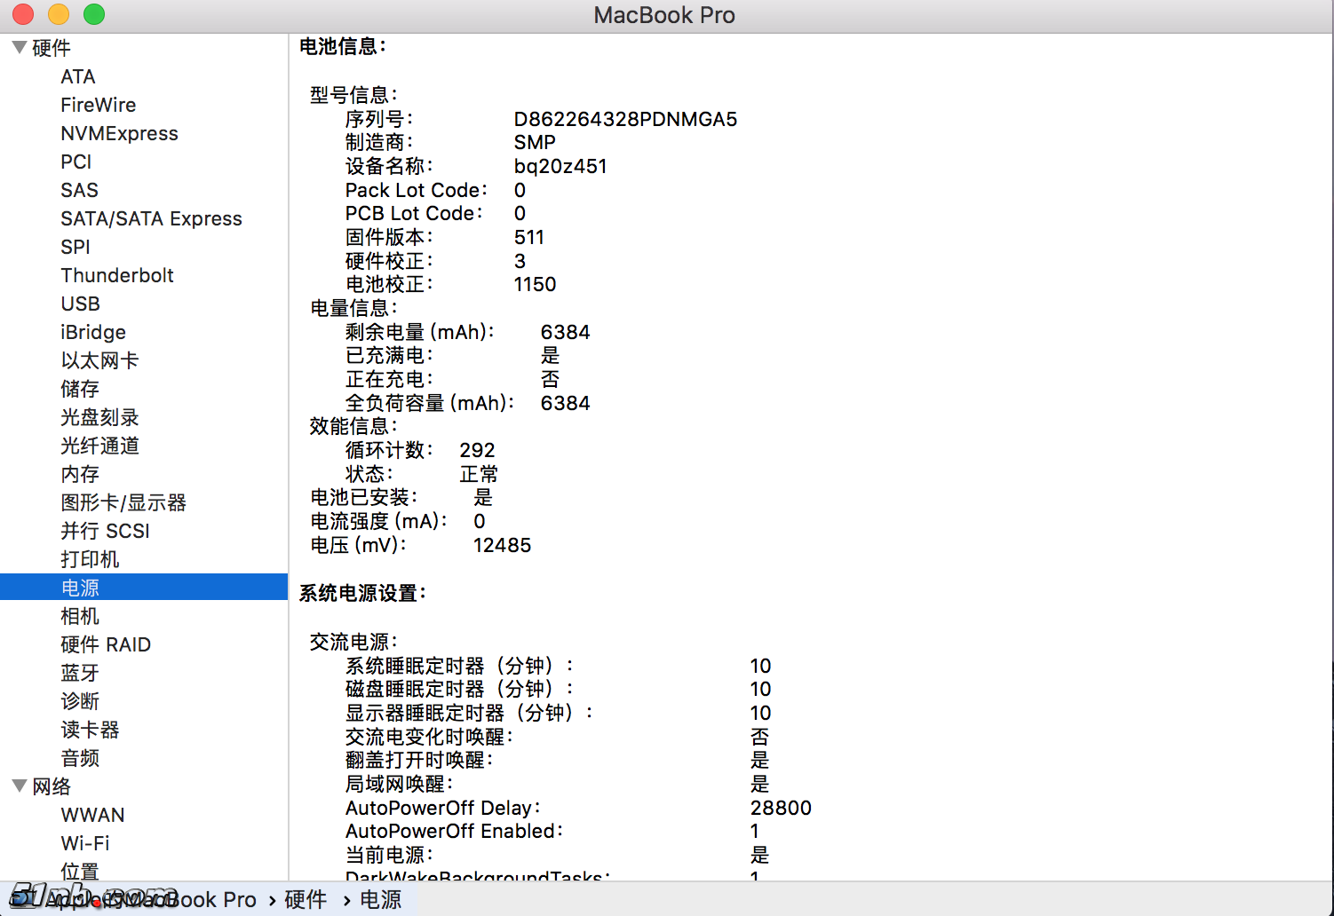The image size is (1334, 916).
Task: Select USB in the hardware sidebar
Action: click(x=80, y=304)
